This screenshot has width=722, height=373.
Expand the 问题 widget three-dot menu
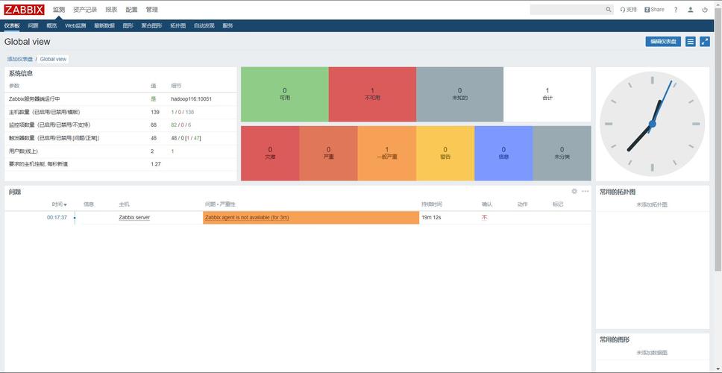click(x=586, y=192)
